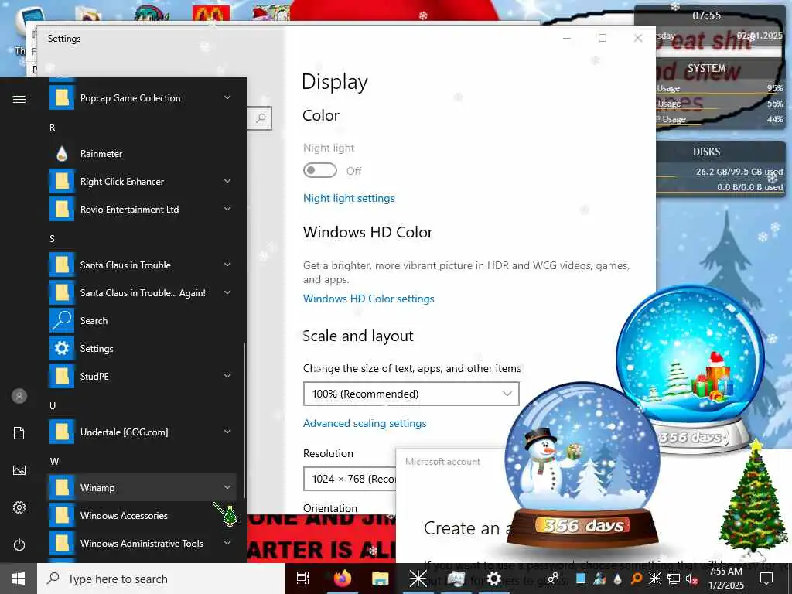Open Pictures from Start menu sidebar
The height and width of the screenshot is (594, 792).
[x=19, y=470]
